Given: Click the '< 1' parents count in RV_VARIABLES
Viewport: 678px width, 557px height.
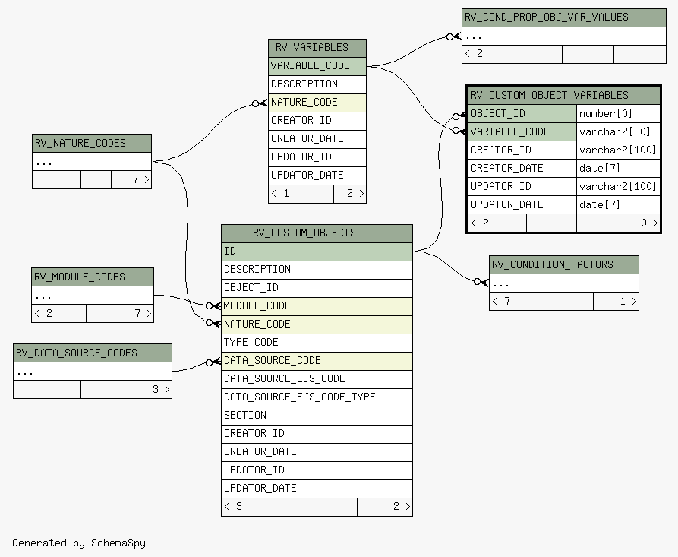Looking at the screenshot, I should [290, 194].
